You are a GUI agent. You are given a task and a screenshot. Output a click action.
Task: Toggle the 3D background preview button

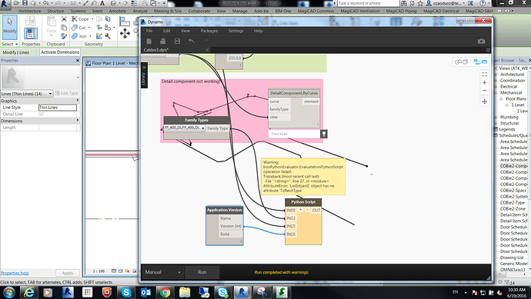point(461,62)
